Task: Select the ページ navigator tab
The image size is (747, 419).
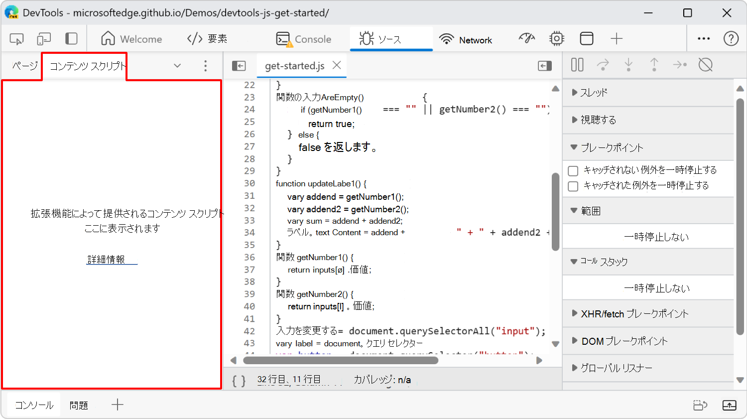Action: [25, 65]
